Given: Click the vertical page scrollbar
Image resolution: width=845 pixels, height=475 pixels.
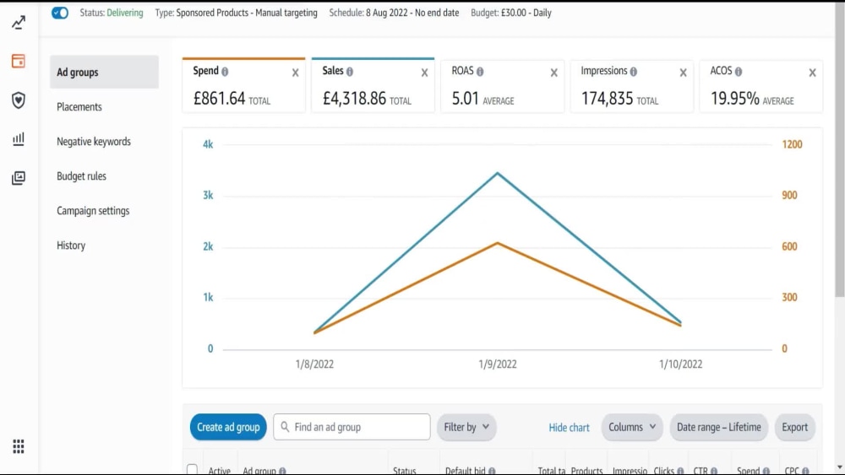Looking at the screenshot, I should point(840,151).
